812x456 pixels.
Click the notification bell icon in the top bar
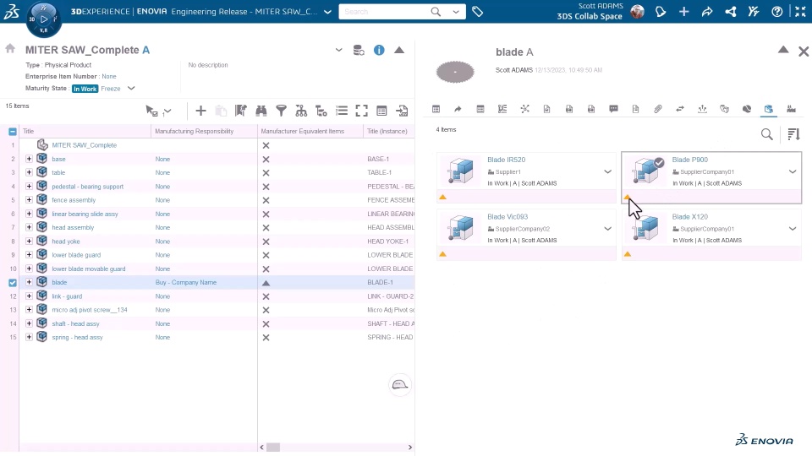coord(661,11)
